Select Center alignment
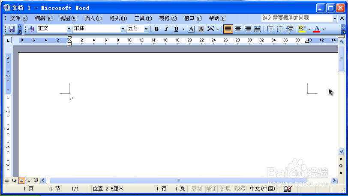The width and height of the screenshot is (348, 196). [238, 29]
